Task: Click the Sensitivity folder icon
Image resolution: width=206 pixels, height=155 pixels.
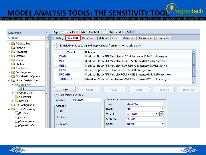Action: coord(17,84)
